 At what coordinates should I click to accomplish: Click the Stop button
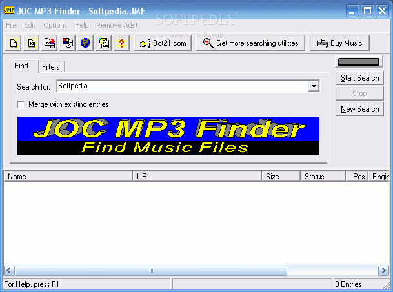359,93
